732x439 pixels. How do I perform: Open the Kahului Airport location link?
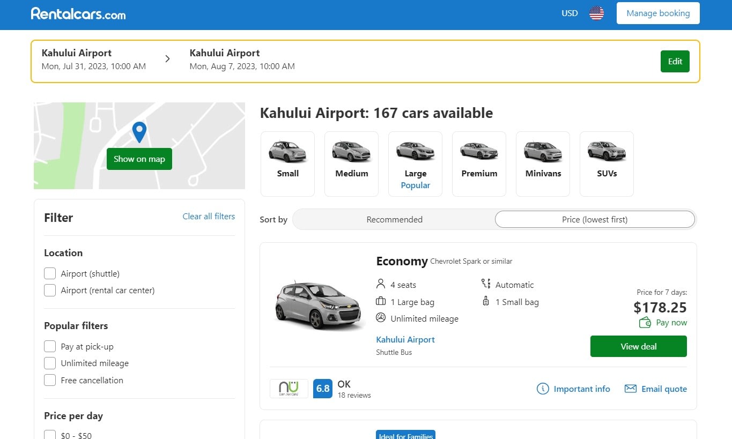pos(405,339)
